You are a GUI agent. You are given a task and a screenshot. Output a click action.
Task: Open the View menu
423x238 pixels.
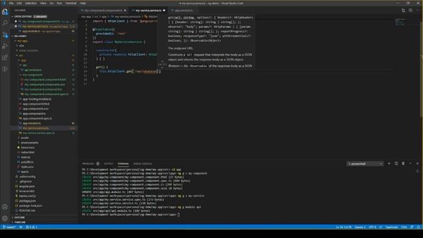[x=43, y=3]
